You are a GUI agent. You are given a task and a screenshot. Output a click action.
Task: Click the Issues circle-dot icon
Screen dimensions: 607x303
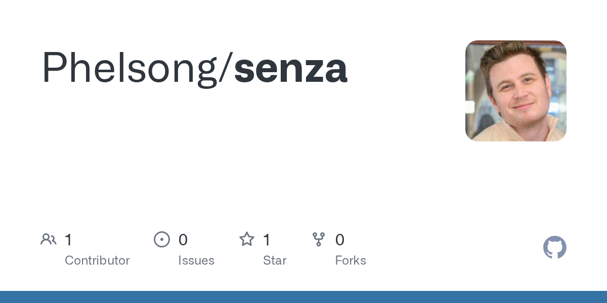click(161, 239)
